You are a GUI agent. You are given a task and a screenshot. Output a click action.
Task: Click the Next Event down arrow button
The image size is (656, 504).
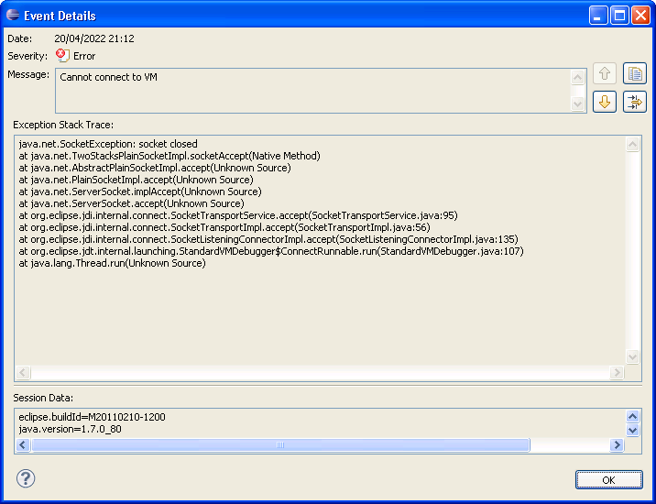[604, 102]
